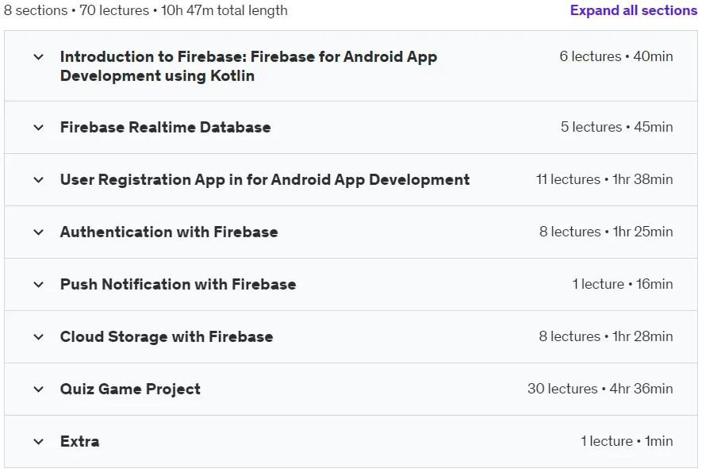Expand the Introduction to Firebase section chevron
This screenshot has height=472, width=702.
(39, 57)
